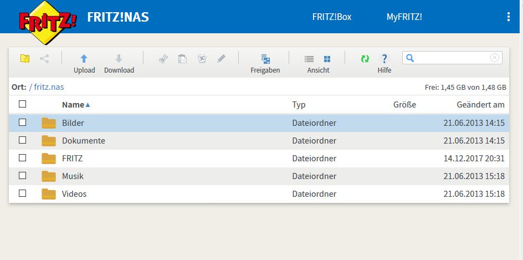The width and height of the screenshot is (523, 260).
Task: Click the date 14.12.2017 20:31
Action: [x=474, y=158]
